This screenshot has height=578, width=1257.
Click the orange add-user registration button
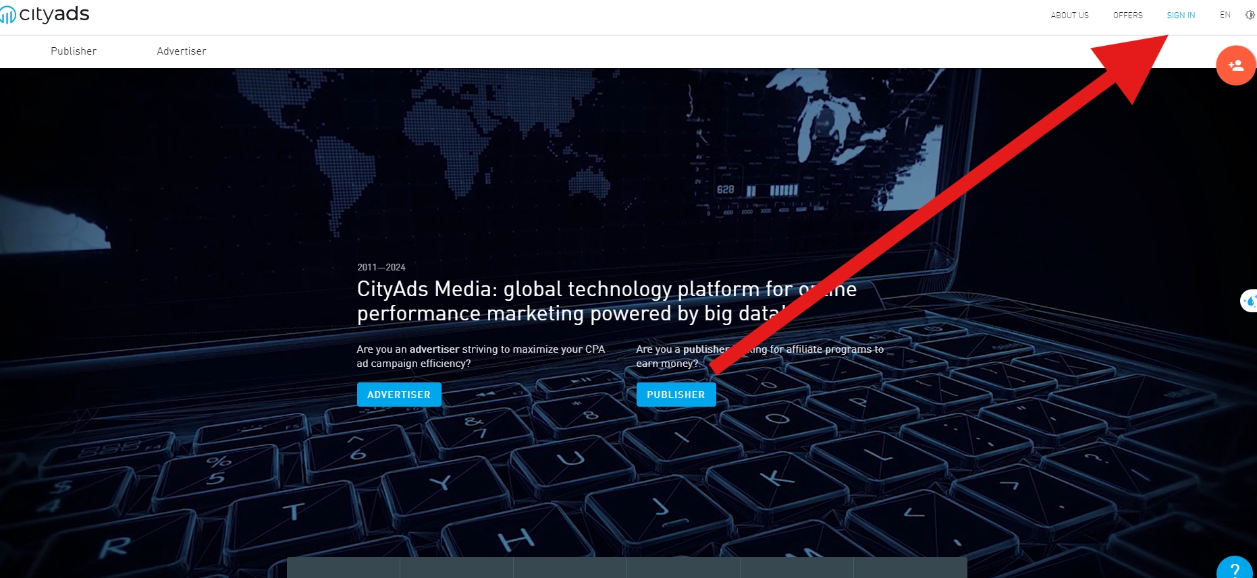(x=1235, y=65)
